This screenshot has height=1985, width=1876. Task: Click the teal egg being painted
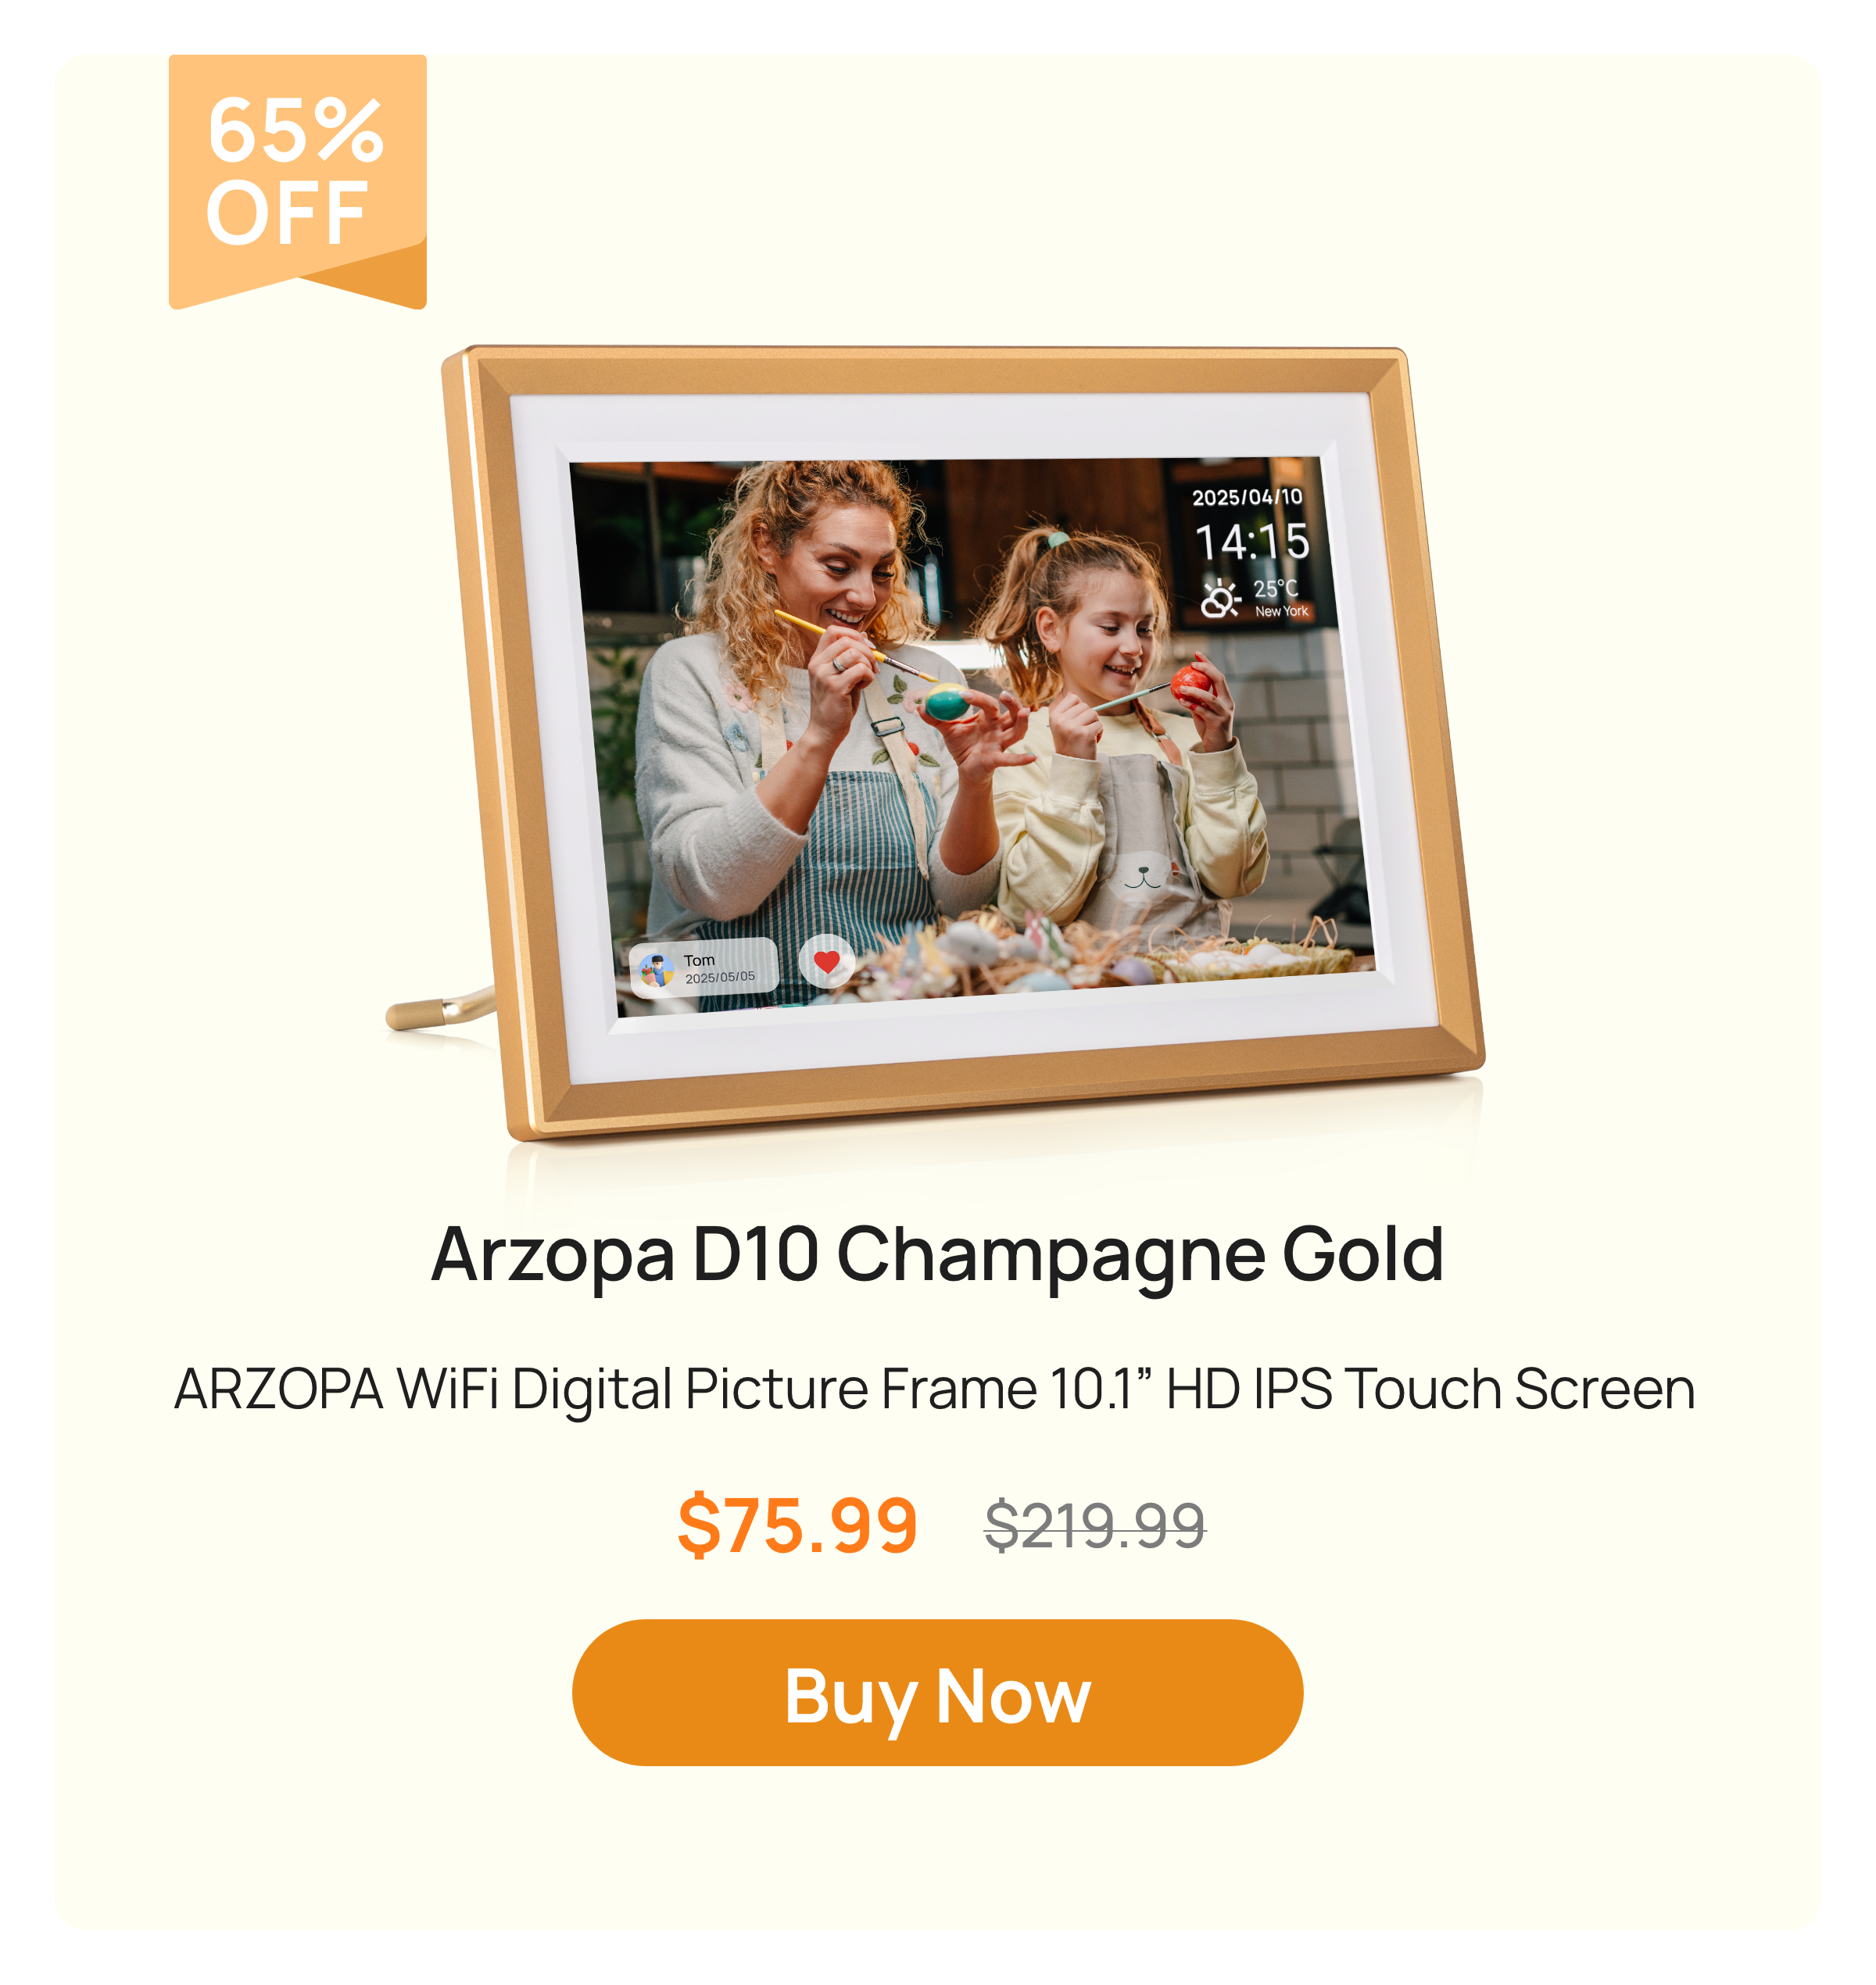point(947,703)
